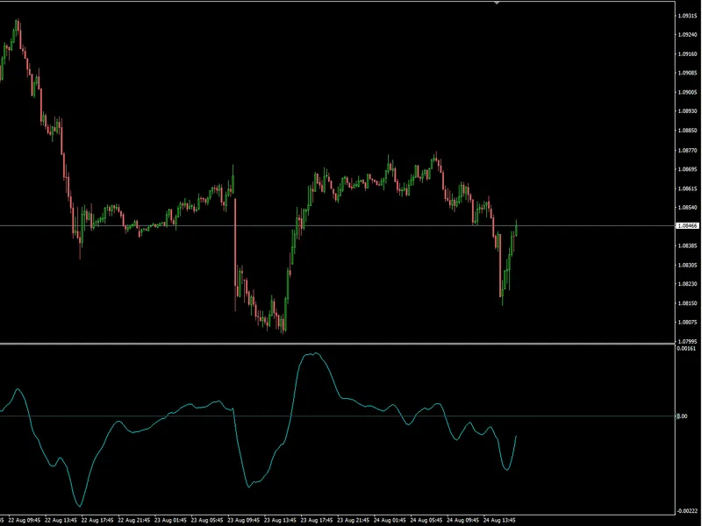Viewport: 702px width, 526px height.
Task: Click the 22 Aug 17:45 time label
Action: [97, 521]
